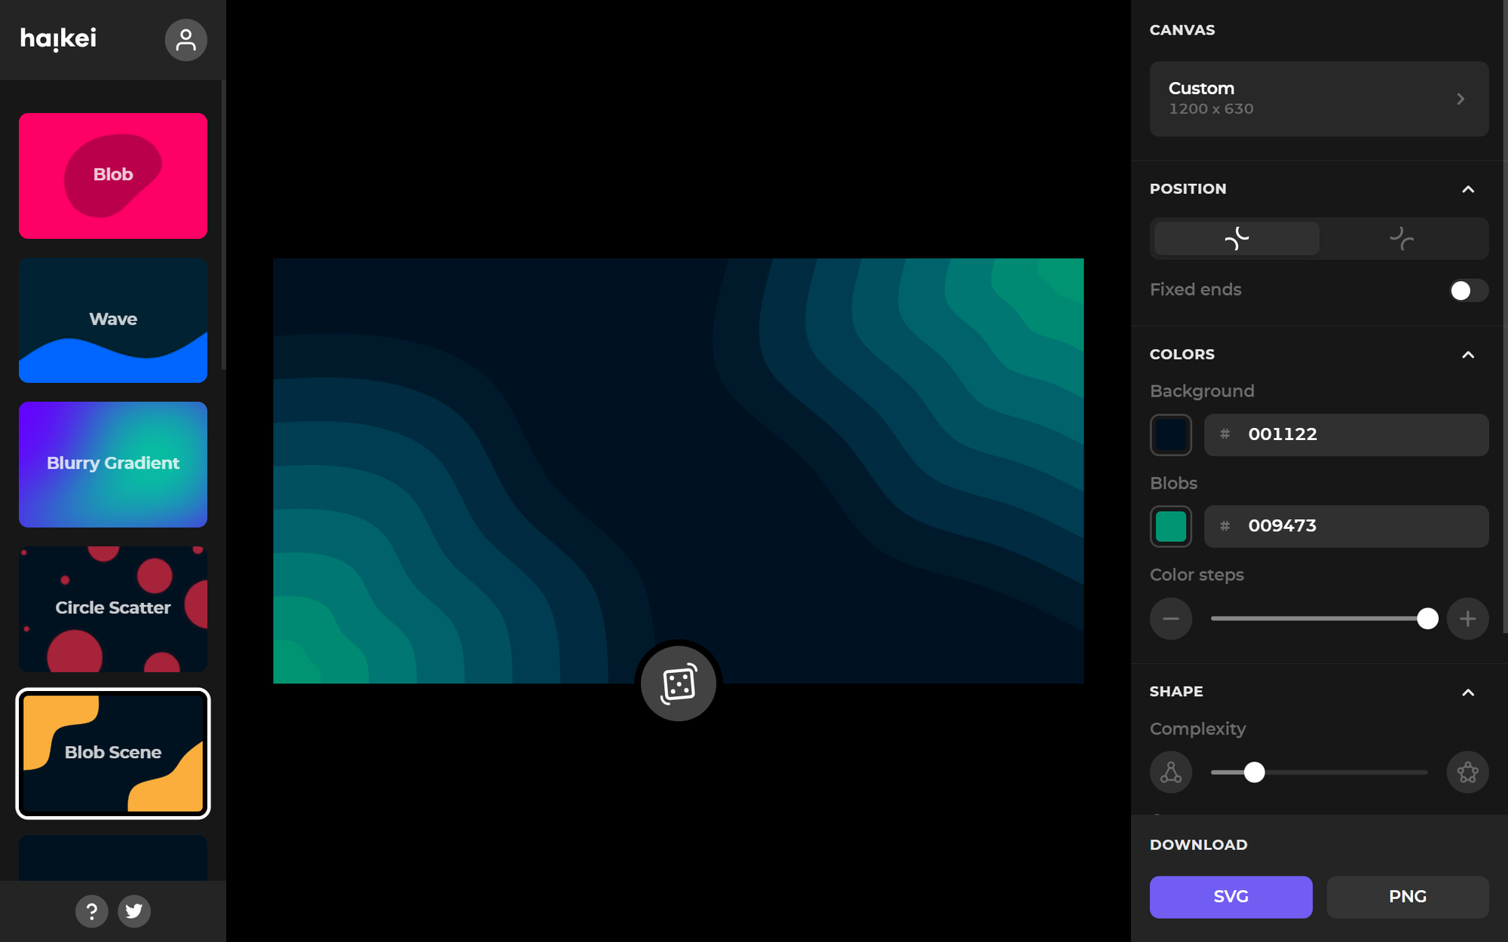Screen dimensions: 1508x942
Task: Select the first blob position option
Action: tap(1237, 239)
